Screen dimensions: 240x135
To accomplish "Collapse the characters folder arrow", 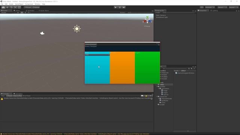I will 159,88.
